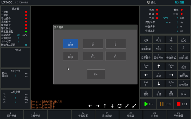This screenshot has width=191, height=119.
Task: Jog up with keypad up arrow
Action: (159, 66)
